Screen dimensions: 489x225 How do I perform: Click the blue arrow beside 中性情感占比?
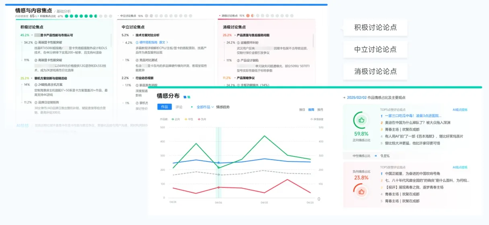click(376, 155)
